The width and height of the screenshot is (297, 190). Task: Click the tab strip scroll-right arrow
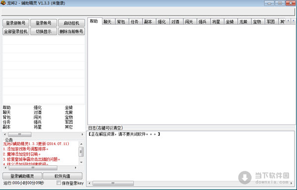(294, 21)
